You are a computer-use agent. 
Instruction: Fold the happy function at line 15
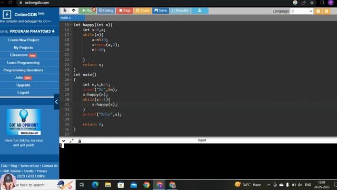click(x=71, y=25)
